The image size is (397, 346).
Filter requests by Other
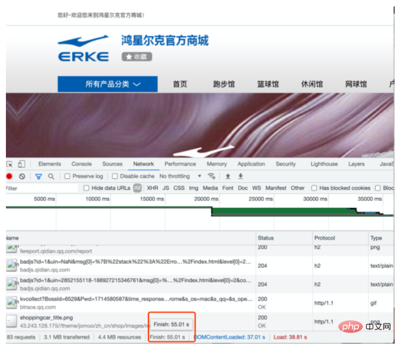298,188
